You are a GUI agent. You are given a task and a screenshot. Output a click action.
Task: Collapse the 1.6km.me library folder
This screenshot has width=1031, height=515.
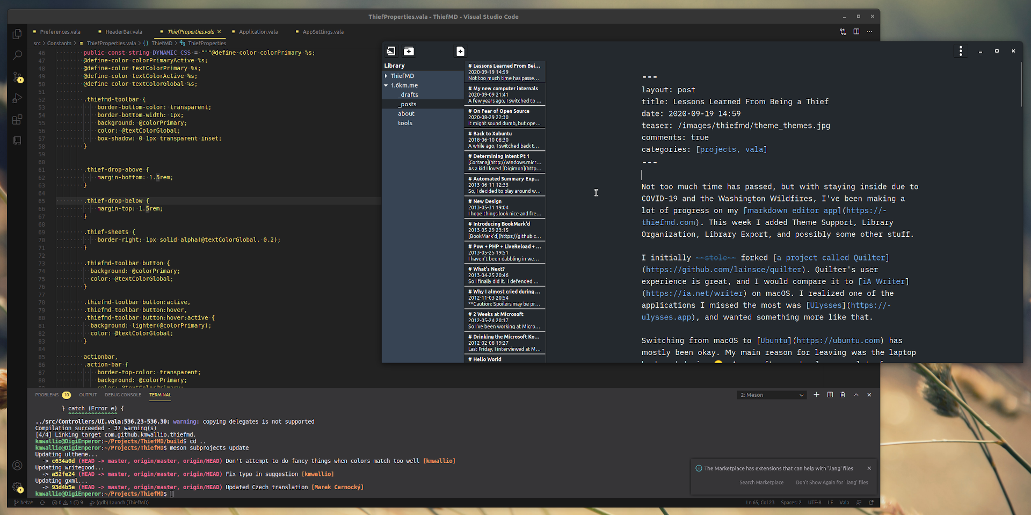pyautogui.click(x=386, y=85)
